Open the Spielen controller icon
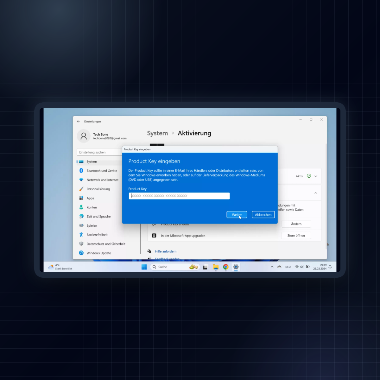This screenshot has height=380, width=380. coord(81,225)
